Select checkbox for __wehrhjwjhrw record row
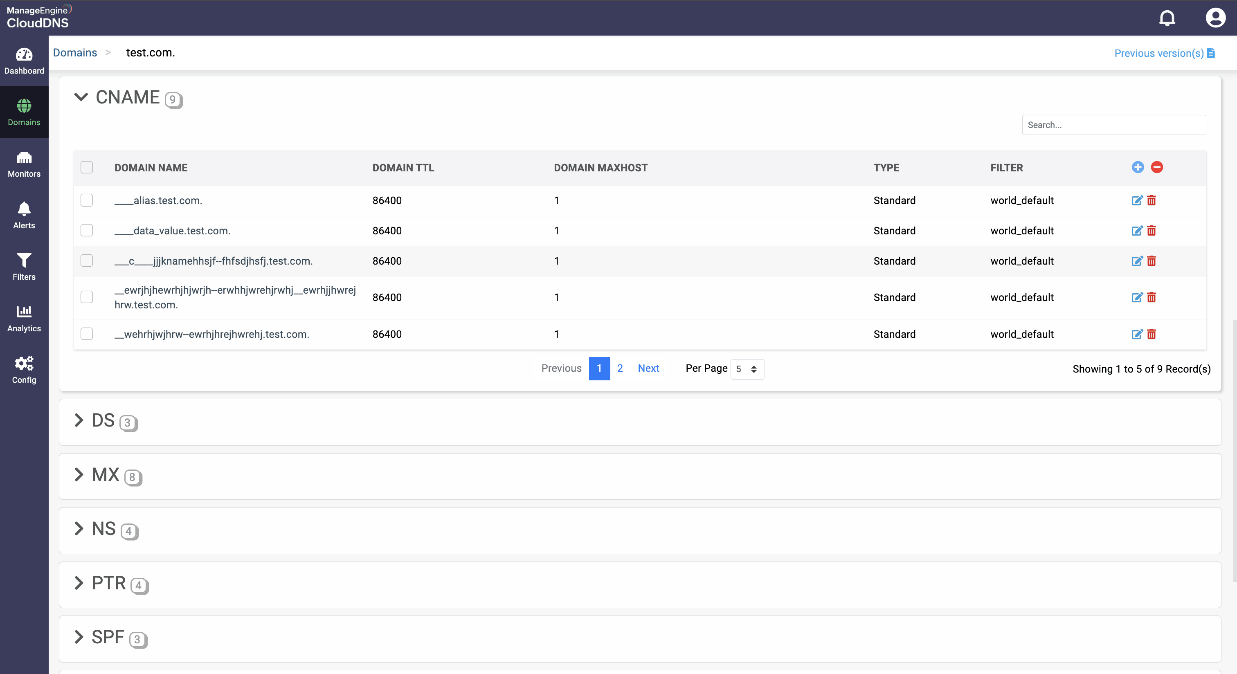The width and height of the screenshot is (1237, 674). 87,334
